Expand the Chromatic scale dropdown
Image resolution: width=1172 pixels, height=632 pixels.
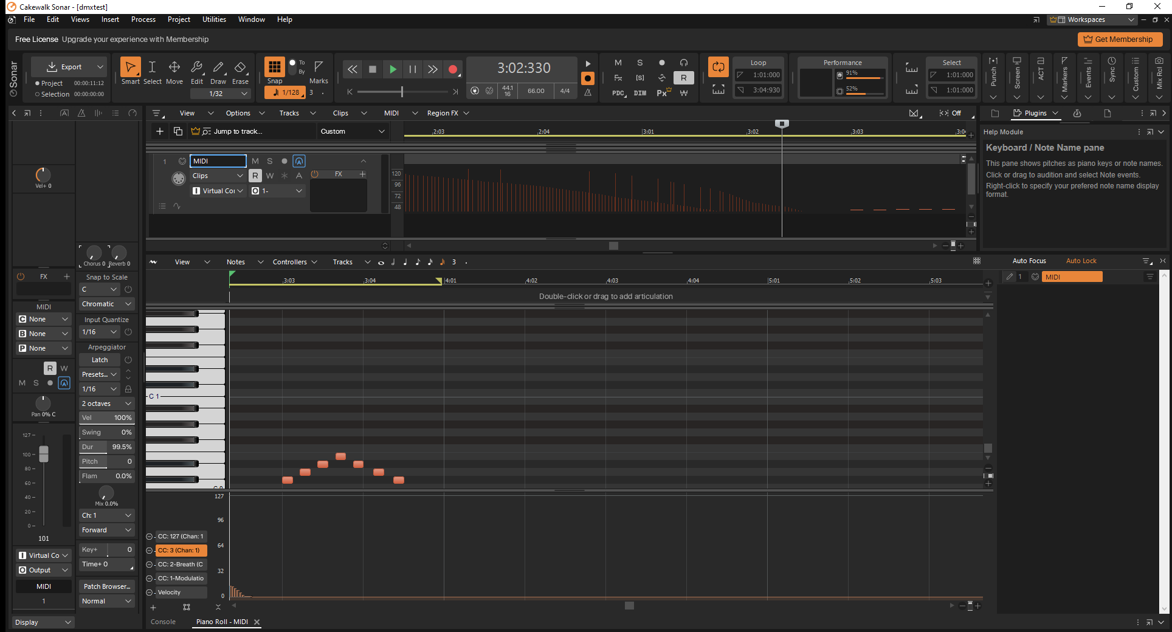(x=106, y=304)
